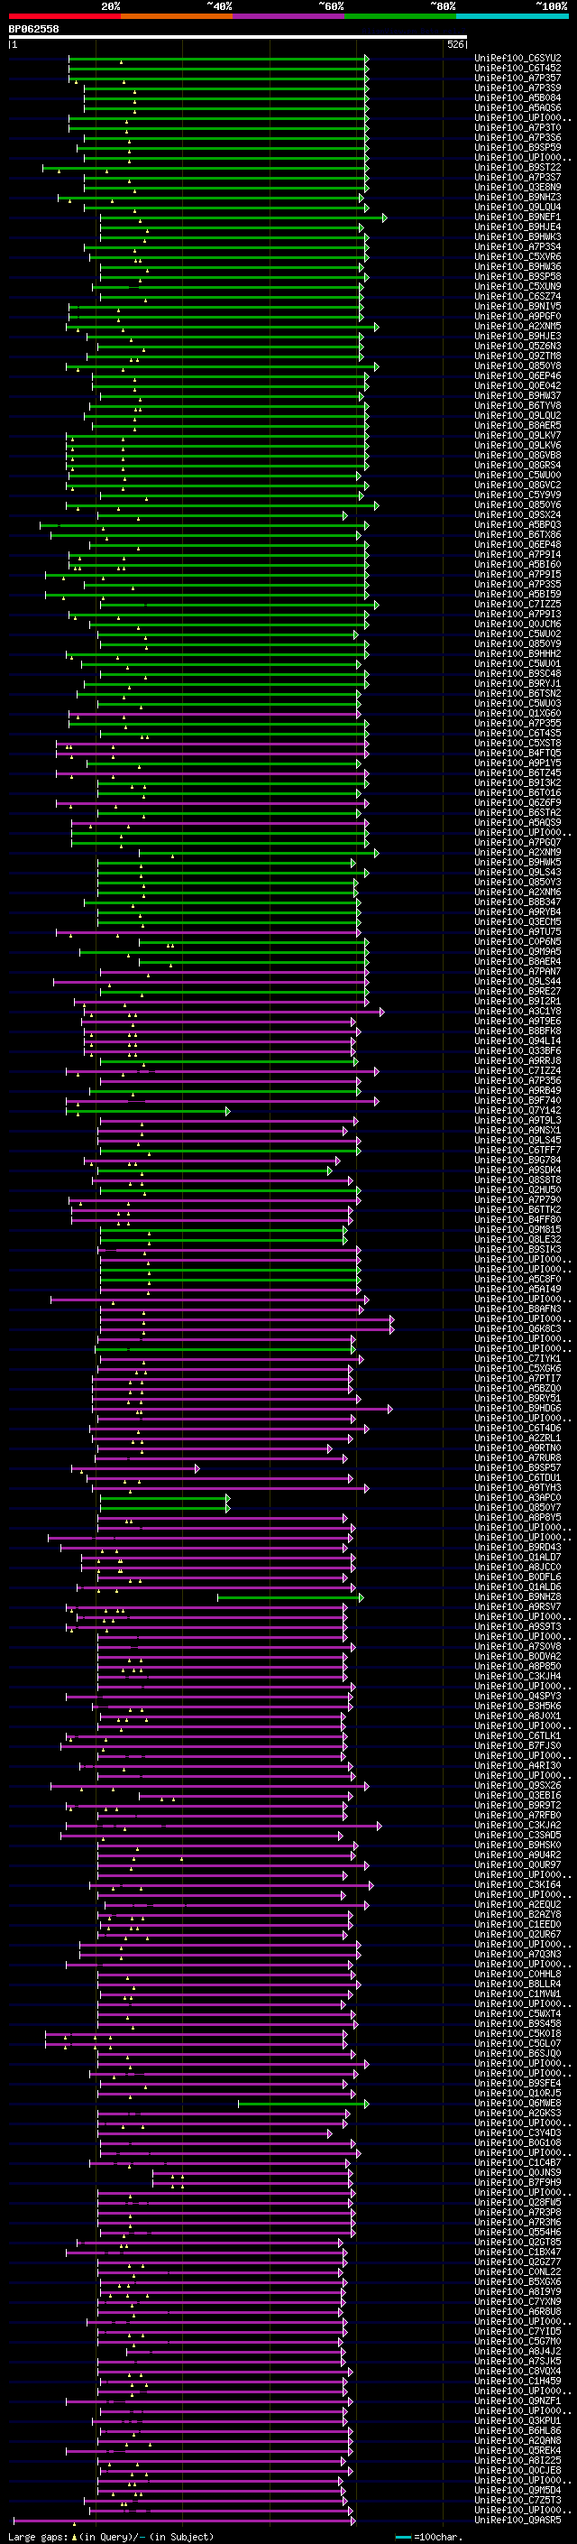Select the BP062558 query name label
This screenshot has height=2544, width=577.
(x=33, y=30)
